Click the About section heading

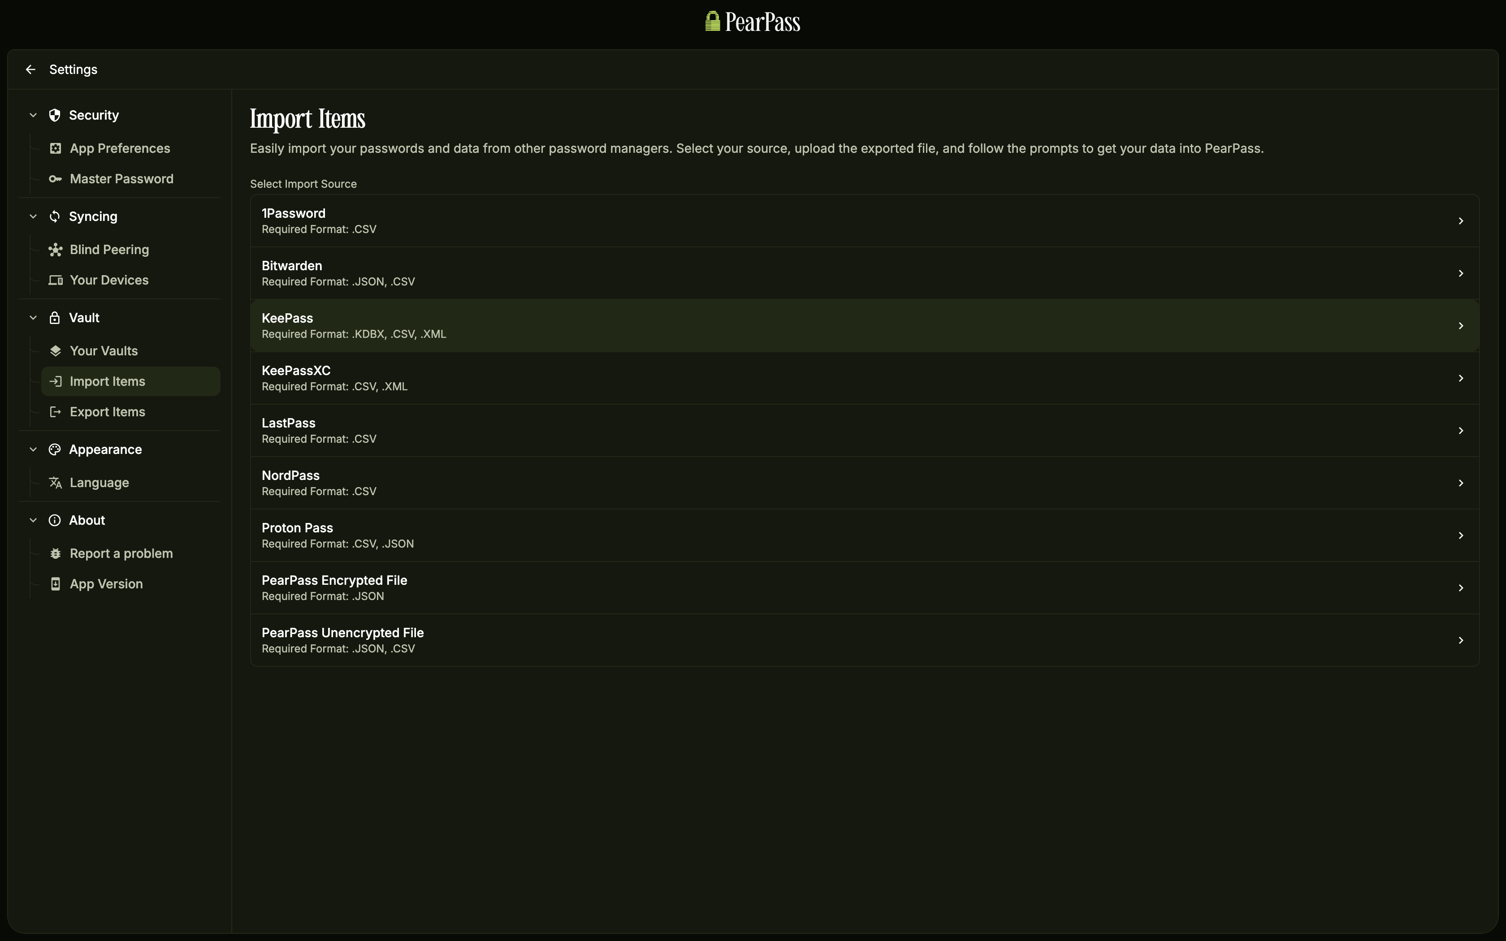(87, 520)
